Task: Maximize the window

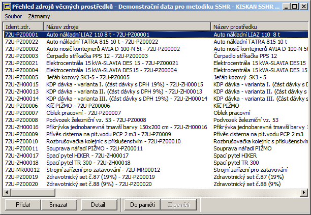Action: pos(295,7)
